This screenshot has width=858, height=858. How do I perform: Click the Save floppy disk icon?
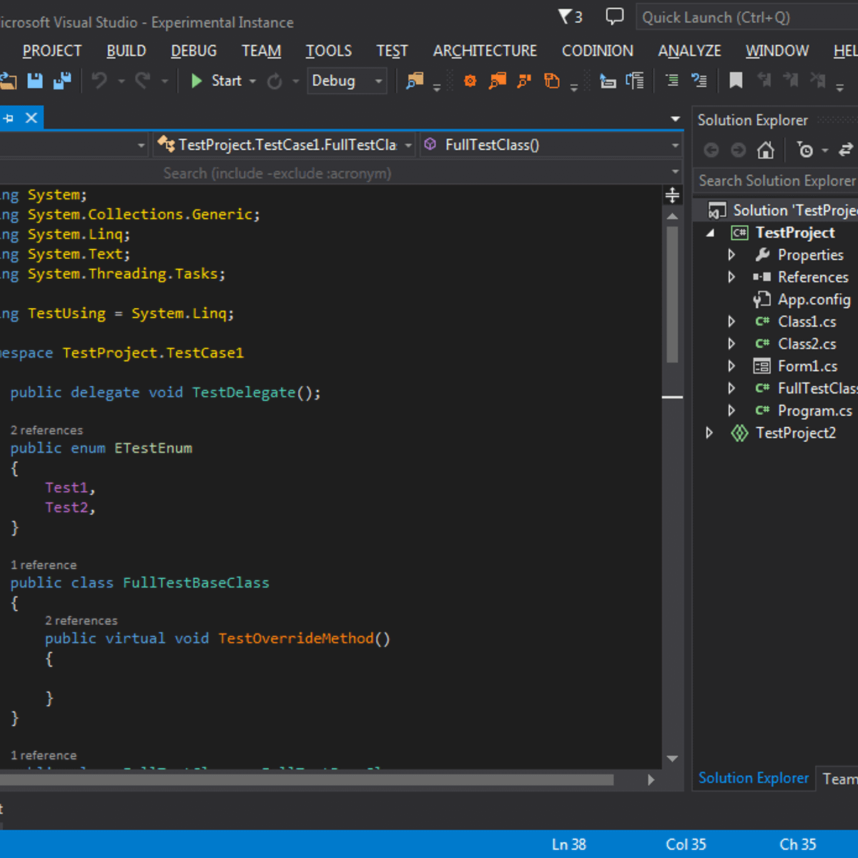[34, 81]
